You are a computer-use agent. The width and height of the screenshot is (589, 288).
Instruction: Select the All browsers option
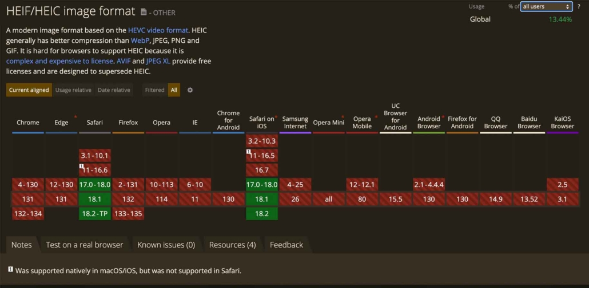coord(174,90)
